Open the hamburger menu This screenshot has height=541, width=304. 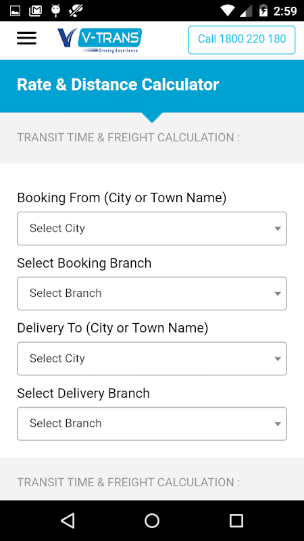26,38
